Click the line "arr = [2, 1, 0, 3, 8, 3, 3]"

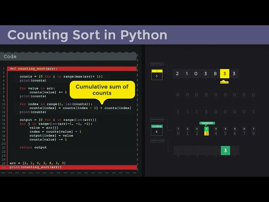tap(37, 163)
